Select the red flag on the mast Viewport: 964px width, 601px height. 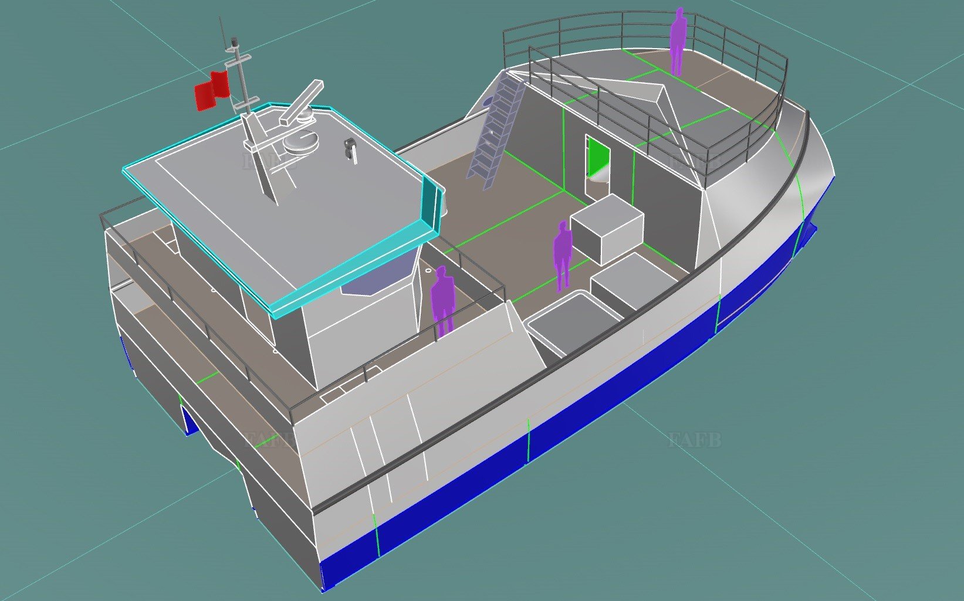pos(212,90)
